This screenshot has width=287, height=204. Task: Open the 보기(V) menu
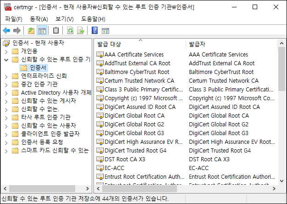coord(65,19)
